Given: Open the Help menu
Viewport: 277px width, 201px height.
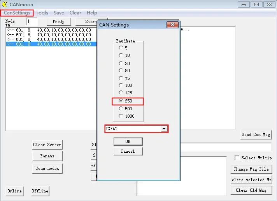Looking at the screenshot, I should click(92, 13).
